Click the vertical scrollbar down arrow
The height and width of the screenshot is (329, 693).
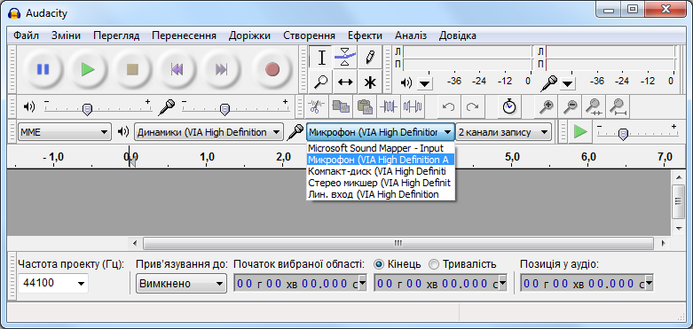coord(680,229)
